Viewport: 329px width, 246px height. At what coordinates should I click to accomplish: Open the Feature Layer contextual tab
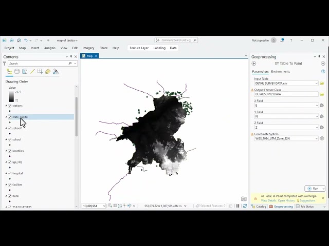139,48
